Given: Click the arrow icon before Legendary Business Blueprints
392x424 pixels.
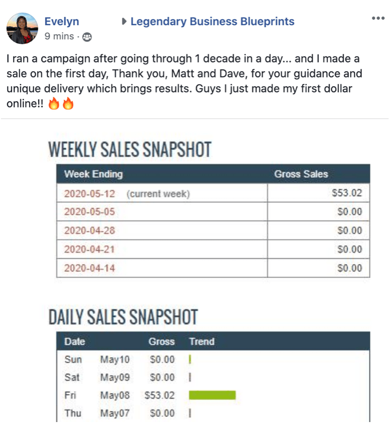Looking at the screenshot, I should (124, 21).
